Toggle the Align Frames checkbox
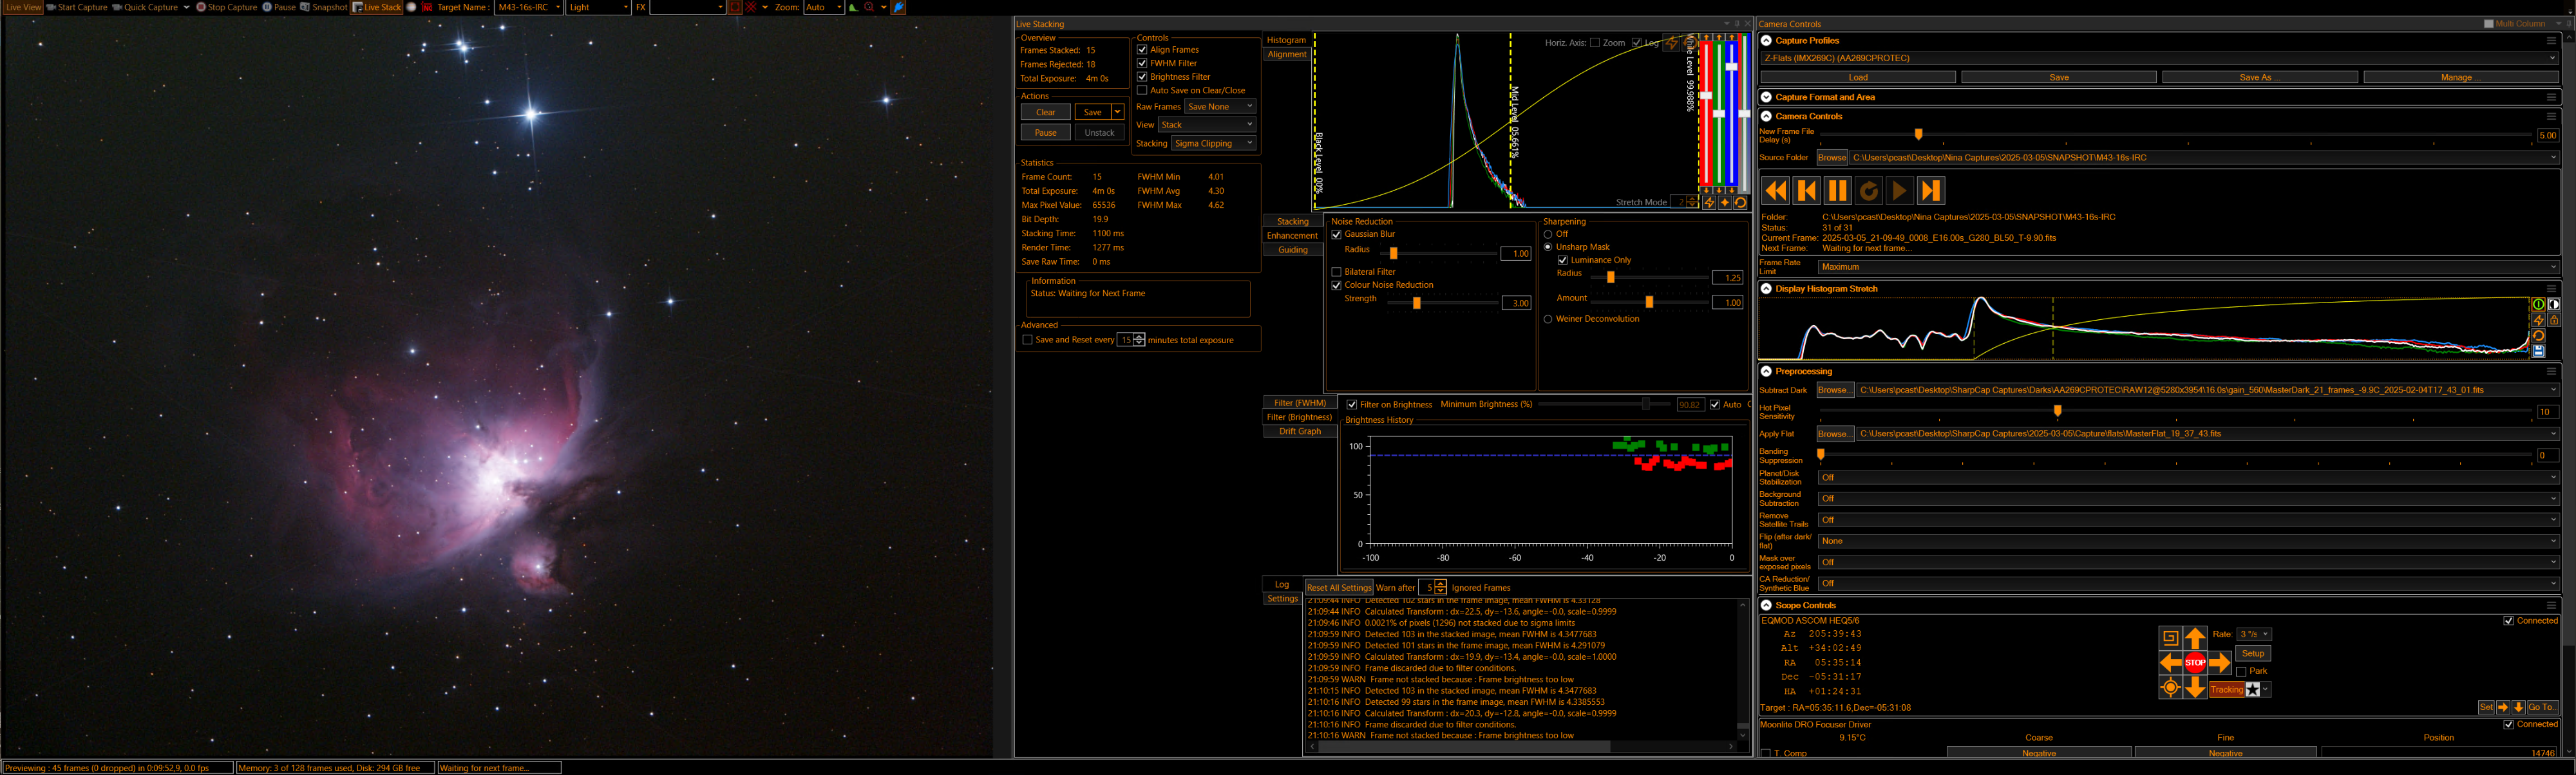 click(1142, 49)
